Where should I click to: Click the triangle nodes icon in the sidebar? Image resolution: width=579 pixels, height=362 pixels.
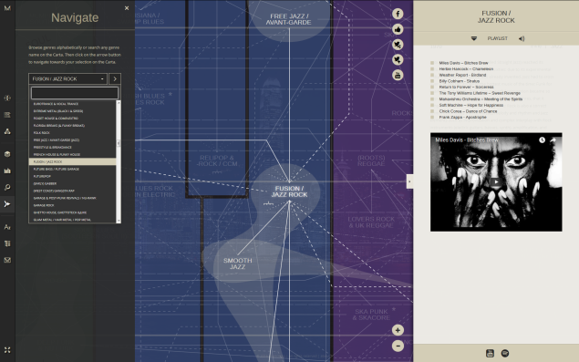click(x=7, y=131)
